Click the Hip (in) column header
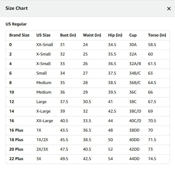The image size is (175, 174). [x=115, y=35]
